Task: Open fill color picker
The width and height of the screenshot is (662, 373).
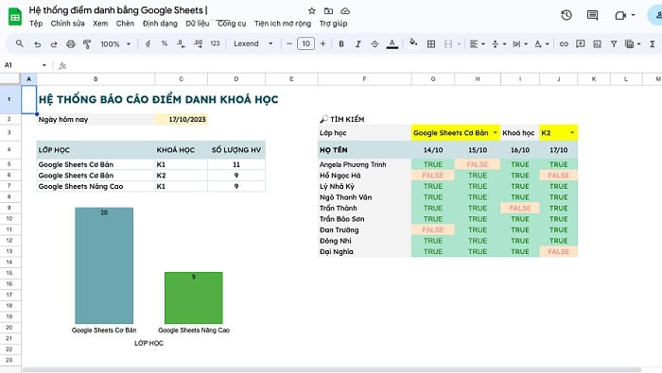Action: (413, 42)
